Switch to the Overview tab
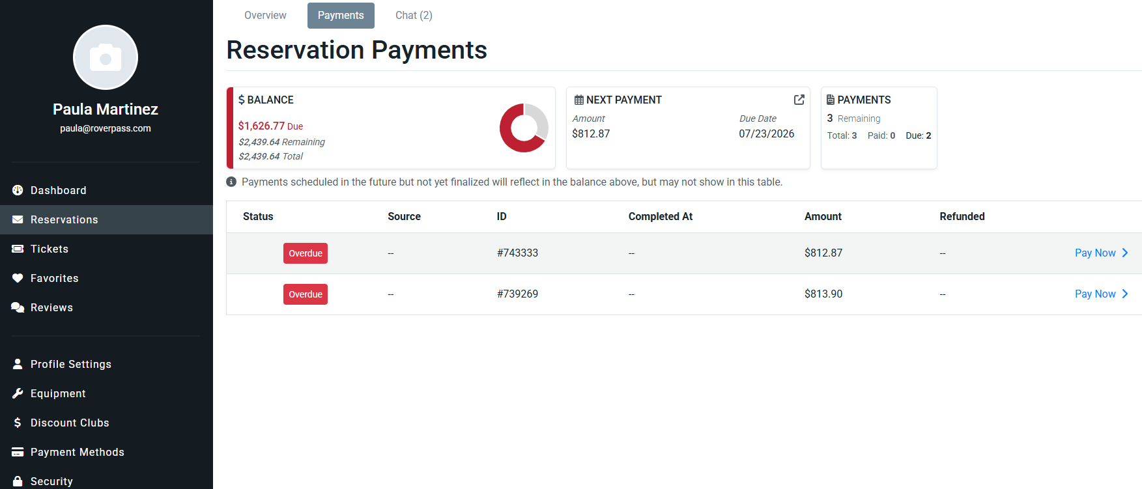 (265, 16)
